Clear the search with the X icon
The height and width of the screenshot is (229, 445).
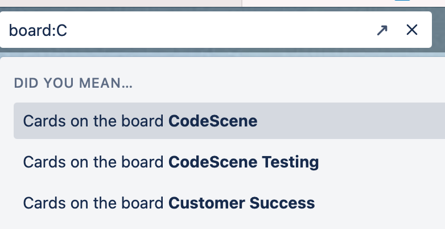tap(412, 30)
